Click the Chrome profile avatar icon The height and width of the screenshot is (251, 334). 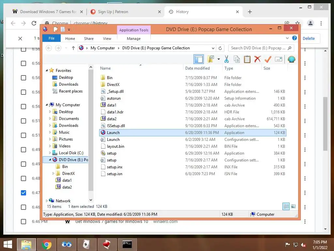pos(311,23)
